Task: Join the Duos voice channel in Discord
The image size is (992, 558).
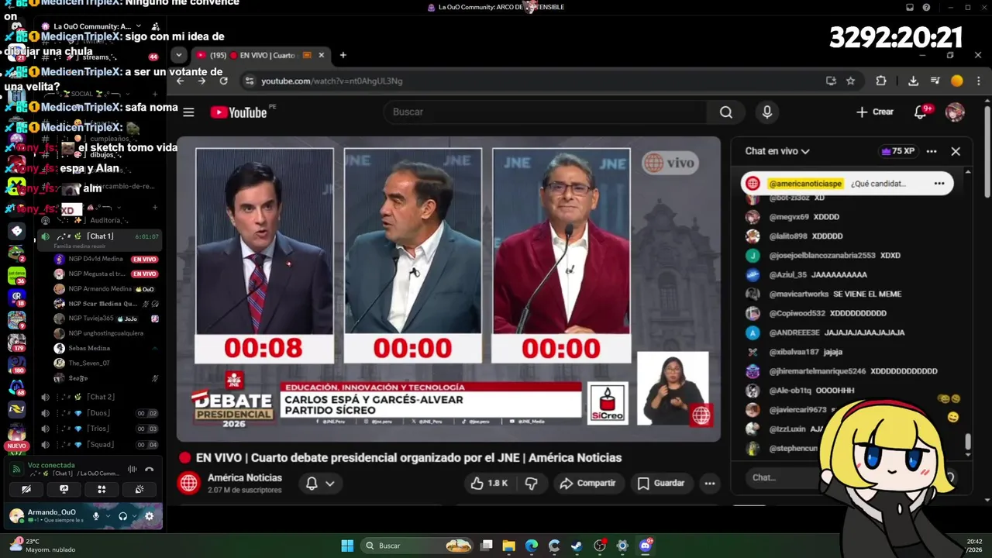Action: coord(99,413)
